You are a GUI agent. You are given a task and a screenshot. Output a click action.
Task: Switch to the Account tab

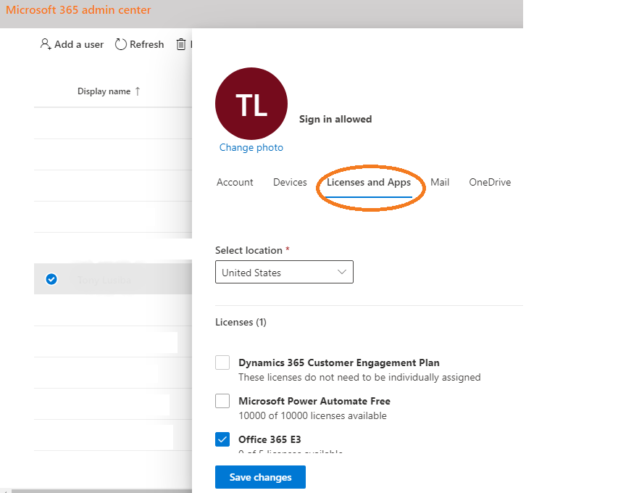tap(235, 182)
